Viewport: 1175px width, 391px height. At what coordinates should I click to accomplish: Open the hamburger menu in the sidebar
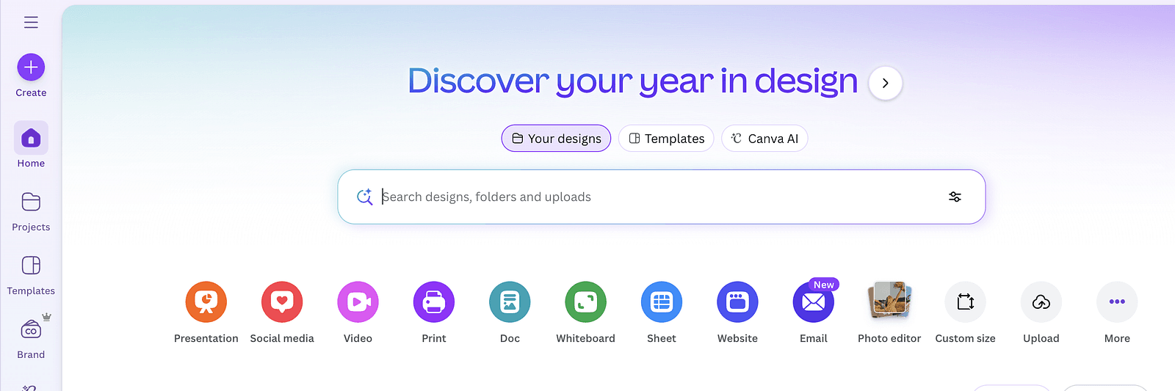[x=31, y=22]
